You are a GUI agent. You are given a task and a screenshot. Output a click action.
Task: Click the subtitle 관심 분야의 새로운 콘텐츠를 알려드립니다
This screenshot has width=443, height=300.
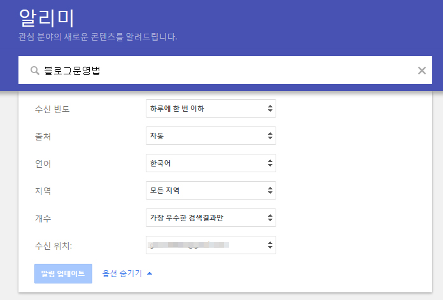coord(98,36)
